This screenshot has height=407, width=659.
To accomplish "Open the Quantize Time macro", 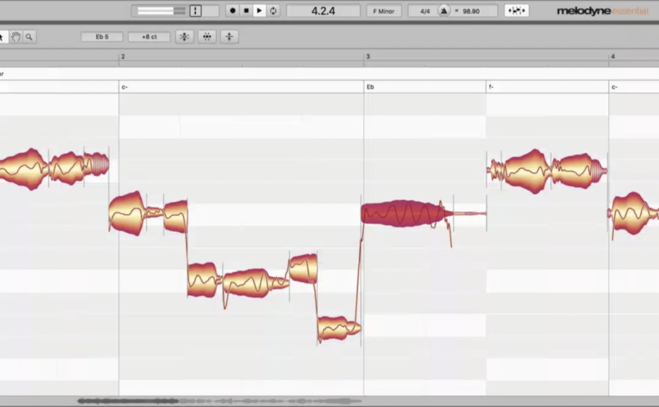I will [x=207, y=37].
